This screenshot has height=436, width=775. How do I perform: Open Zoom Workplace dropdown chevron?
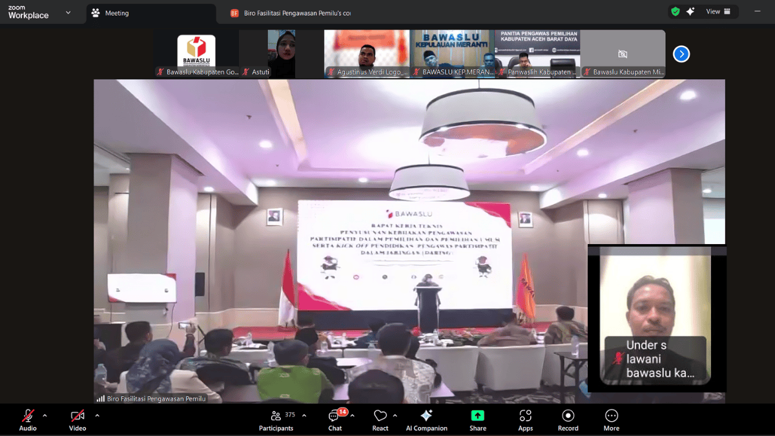[68, 12]
